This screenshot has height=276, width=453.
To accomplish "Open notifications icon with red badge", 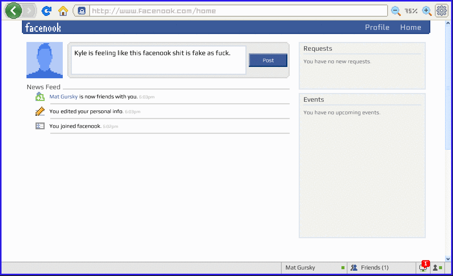I will 424,267.
